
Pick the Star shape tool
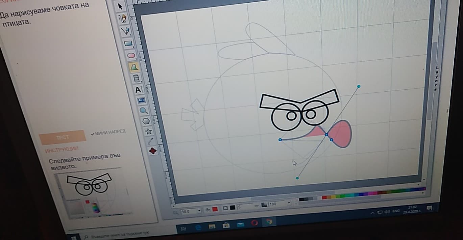[x=148, y=131]
